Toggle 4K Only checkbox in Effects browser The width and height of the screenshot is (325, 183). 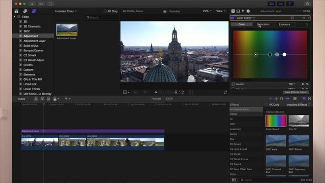[x=266, y=105]
